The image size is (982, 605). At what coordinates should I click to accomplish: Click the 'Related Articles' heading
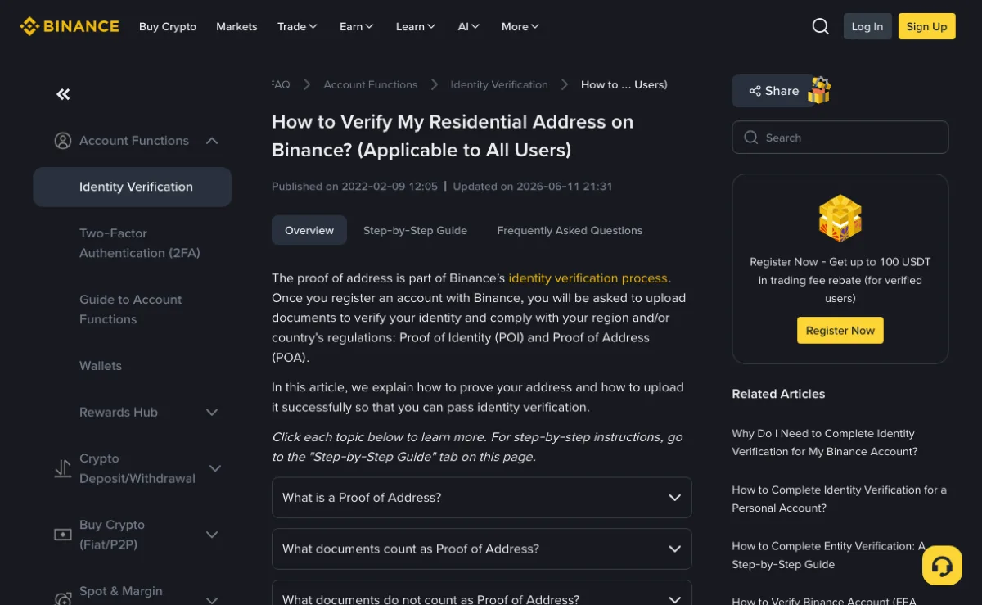click(x=778, y=394)
